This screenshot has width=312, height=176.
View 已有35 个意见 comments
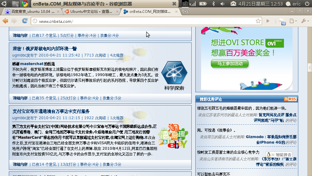pyautogui.click(x=44, y=98)
